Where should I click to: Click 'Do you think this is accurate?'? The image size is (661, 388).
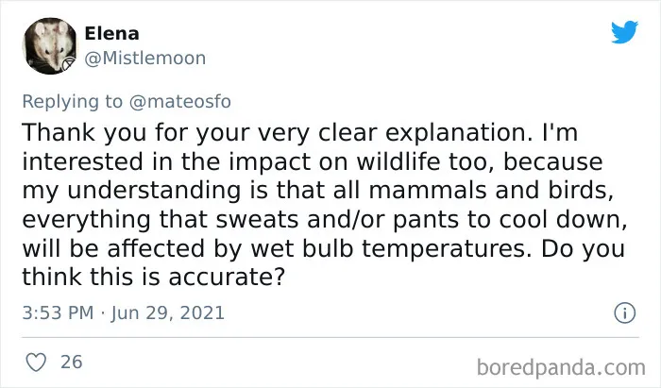coord(323,262)
